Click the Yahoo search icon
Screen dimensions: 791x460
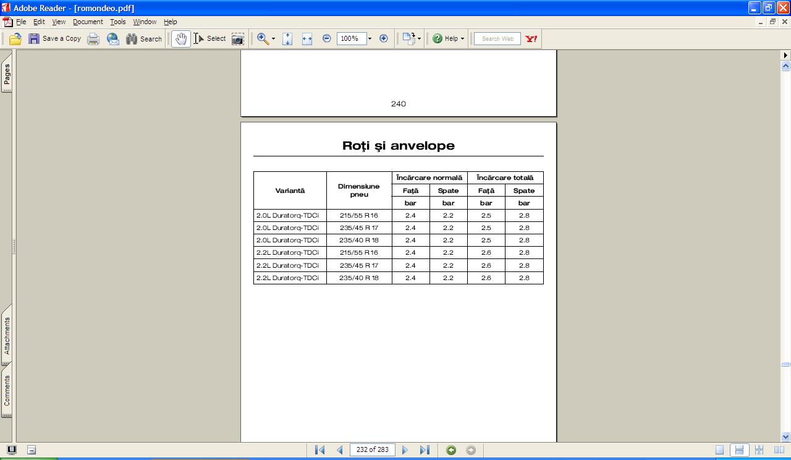(531, 39)
